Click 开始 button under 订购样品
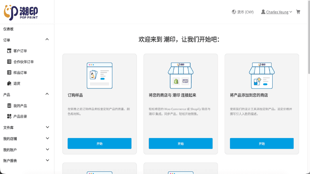The image size is (310, 174). click(x=100, y=143)
